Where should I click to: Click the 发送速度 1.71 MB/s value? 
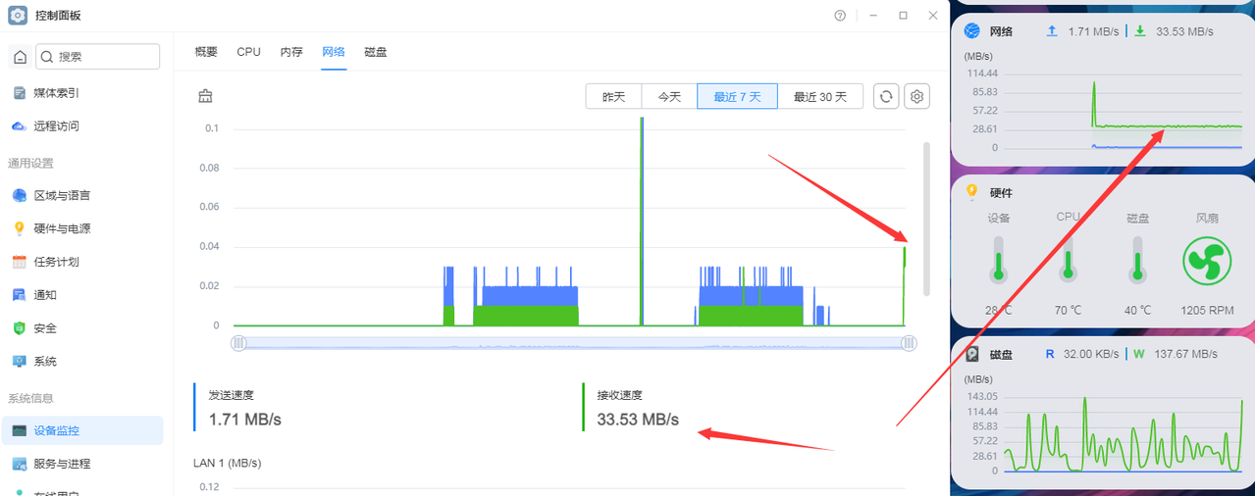[x=245, y=420]
